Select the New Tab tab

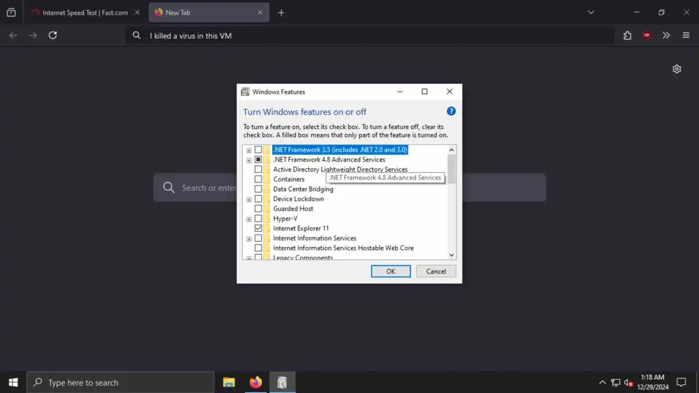[209, 13]
